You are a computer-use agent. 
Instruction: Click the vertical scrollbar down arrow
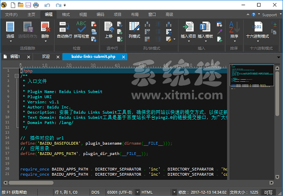point(277,177)
